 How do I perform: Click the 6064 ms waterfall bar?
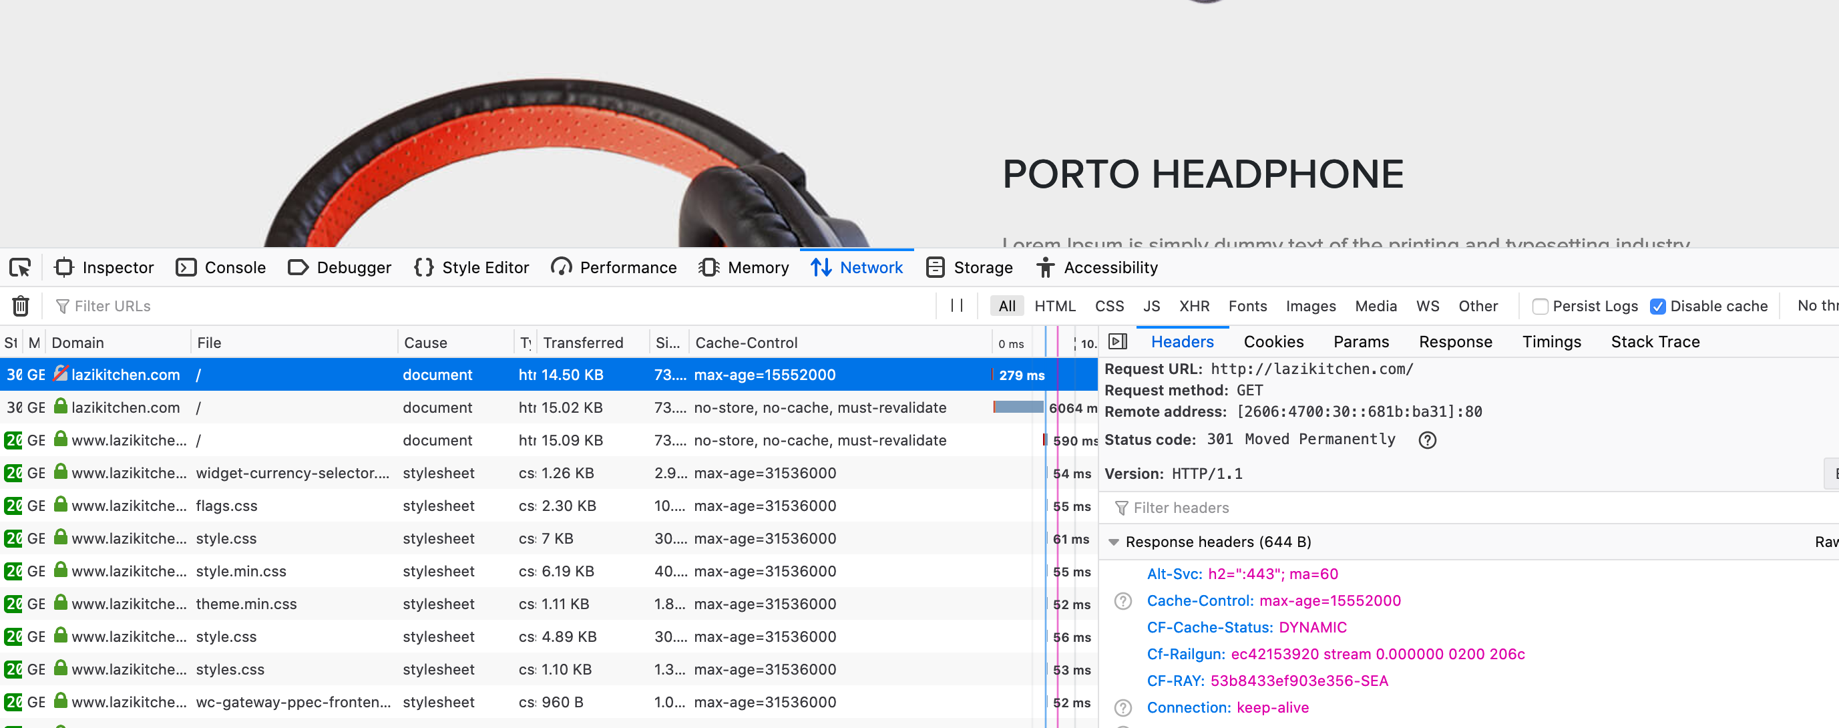[x=1019, y=407]
